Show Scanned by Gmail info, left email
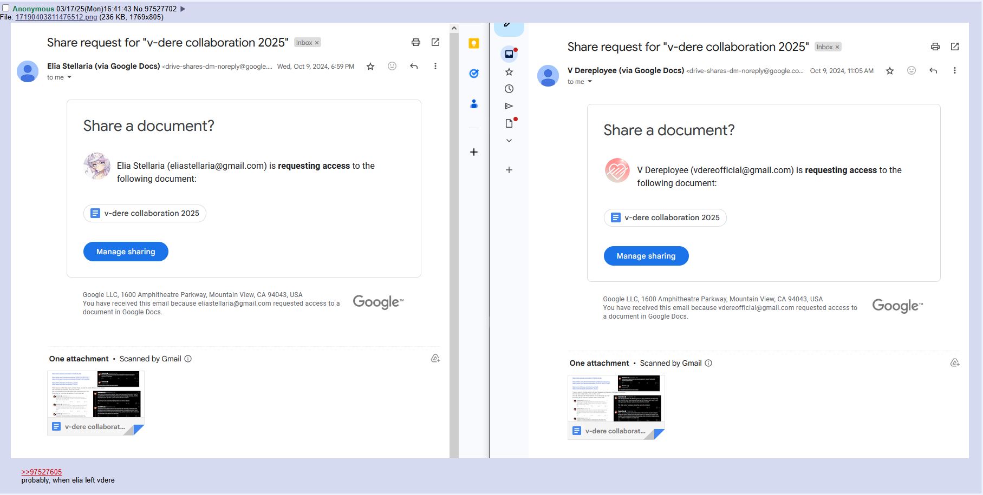The image size is (983, 495). [188, 359]
